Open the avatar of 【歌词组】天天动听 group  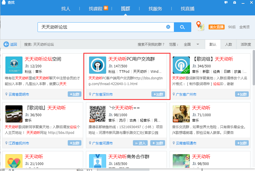181,65
